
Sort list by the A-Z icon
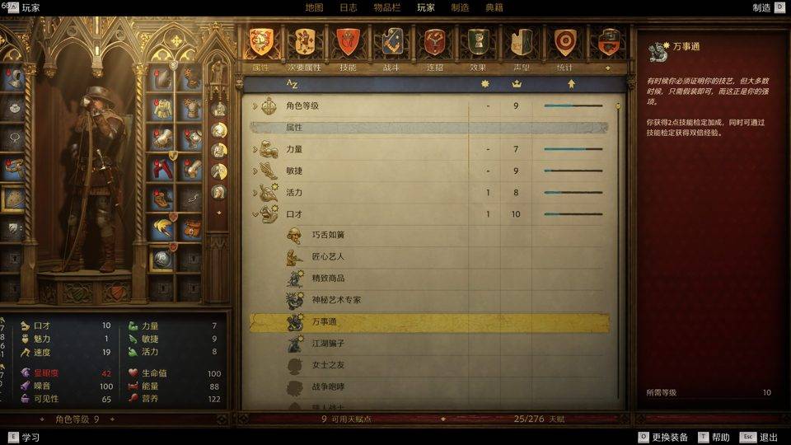(292, 84)
